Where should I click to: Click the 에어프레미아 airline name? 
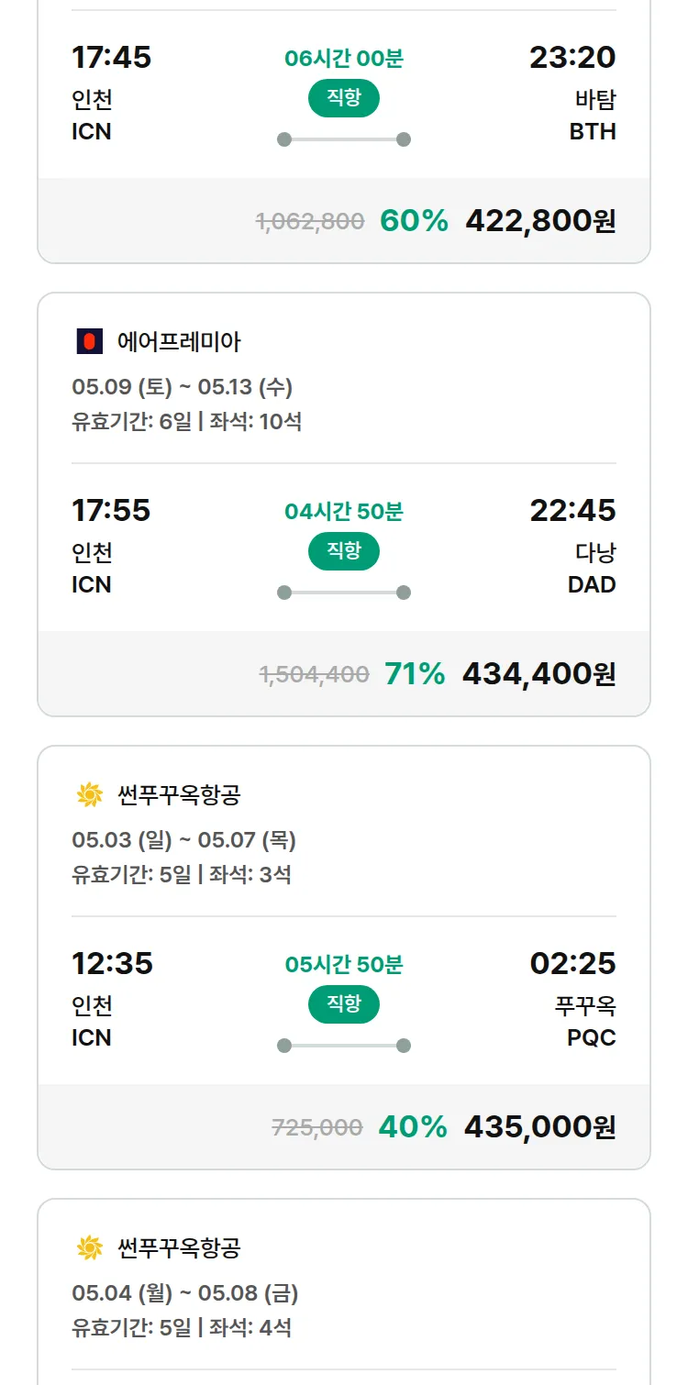(179, 342)
